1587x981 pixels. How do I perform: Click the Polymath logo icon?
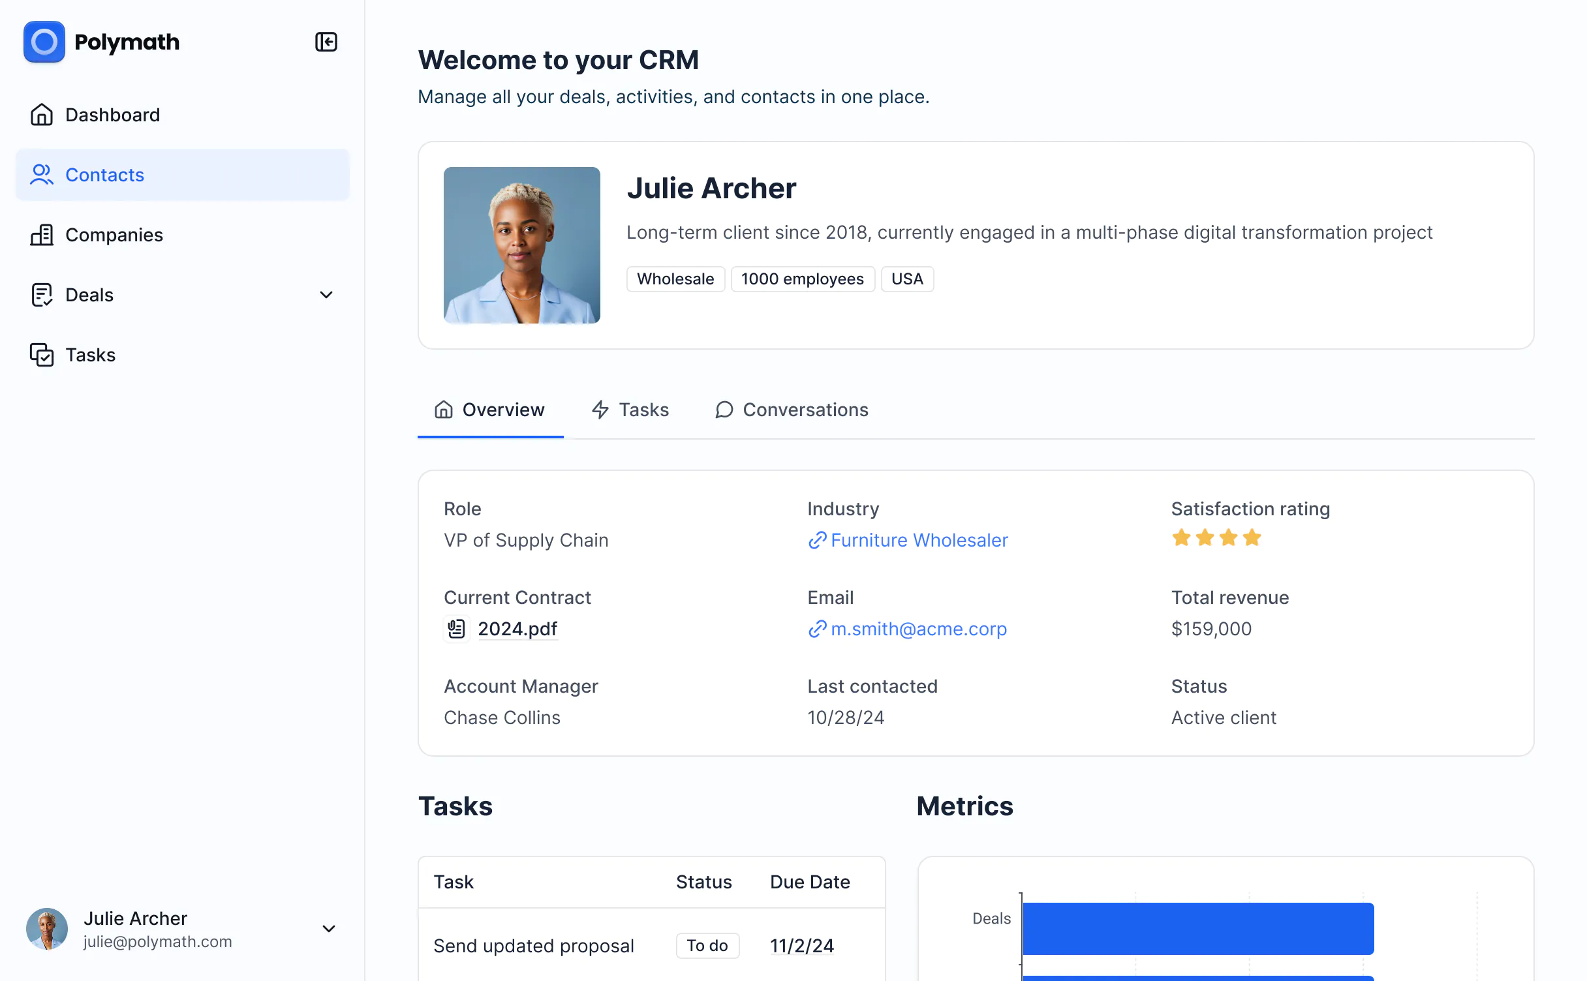[43, 42]
